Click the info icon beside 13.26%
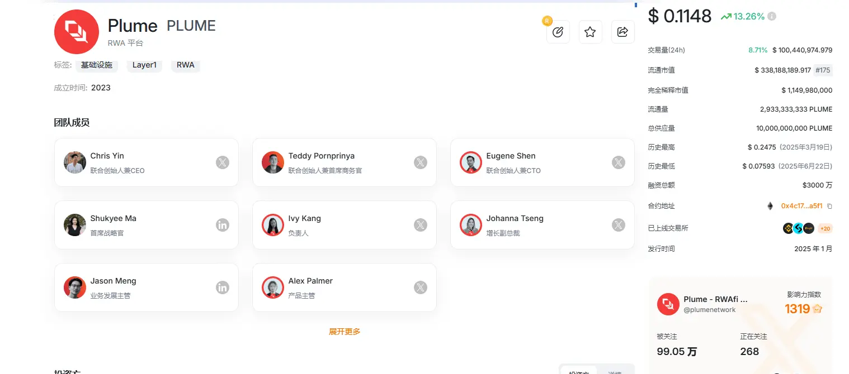 click(x=772, y=16)
